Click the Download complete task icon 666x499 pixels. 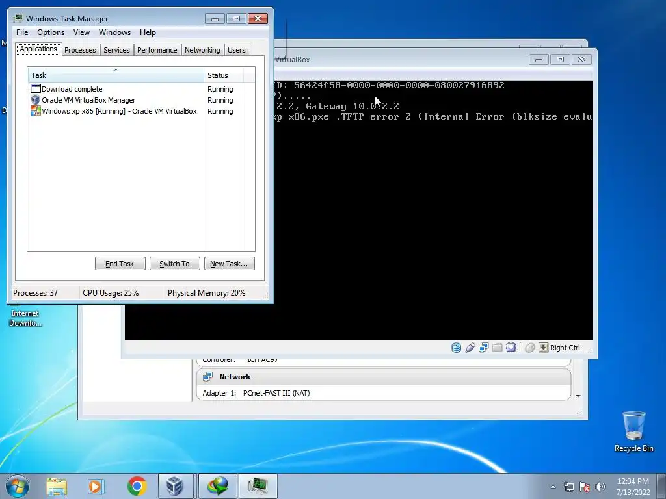point(36,88)
